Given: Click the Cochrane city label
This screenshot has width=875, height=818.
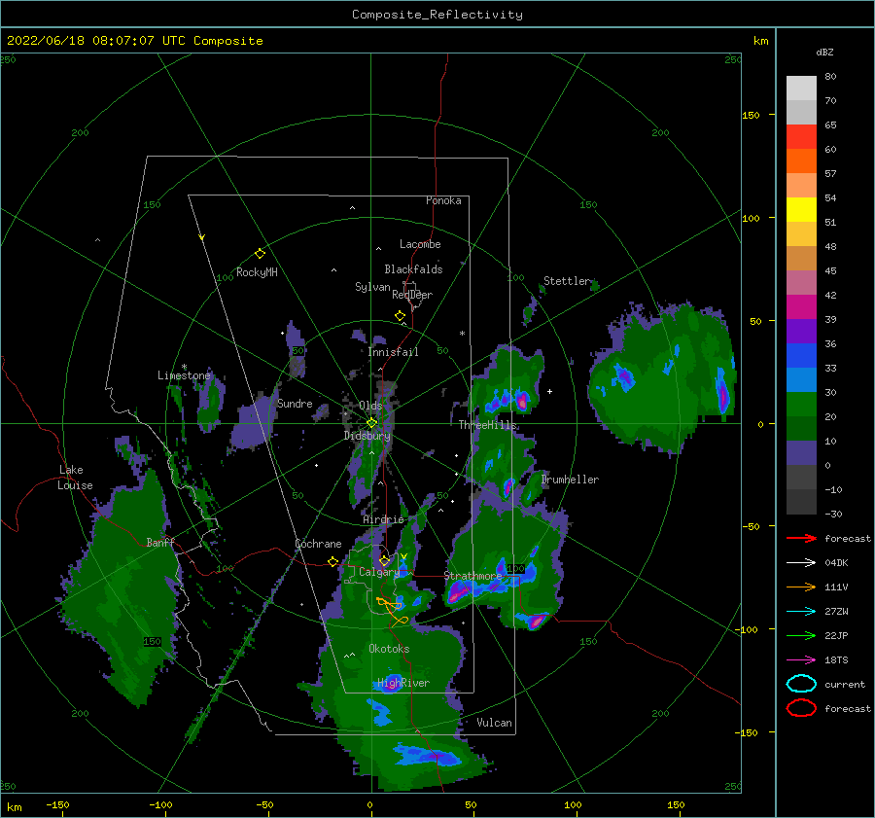Looking at the screenshot, I should pos(318,544).
